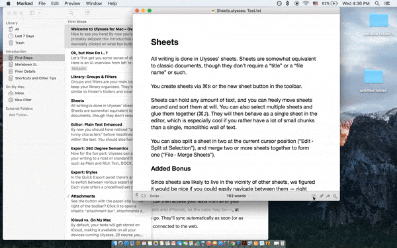Toggle pin window icon in Marked status bar
This screenshot has width=397, height=248.
[x=137, y=195]
